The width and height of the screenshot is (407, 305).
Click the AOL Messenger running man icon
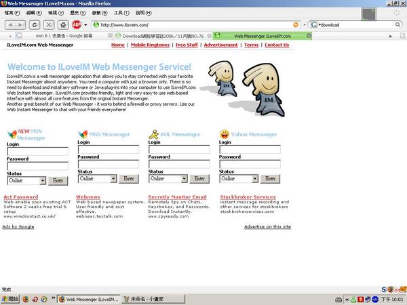(154, 134)
